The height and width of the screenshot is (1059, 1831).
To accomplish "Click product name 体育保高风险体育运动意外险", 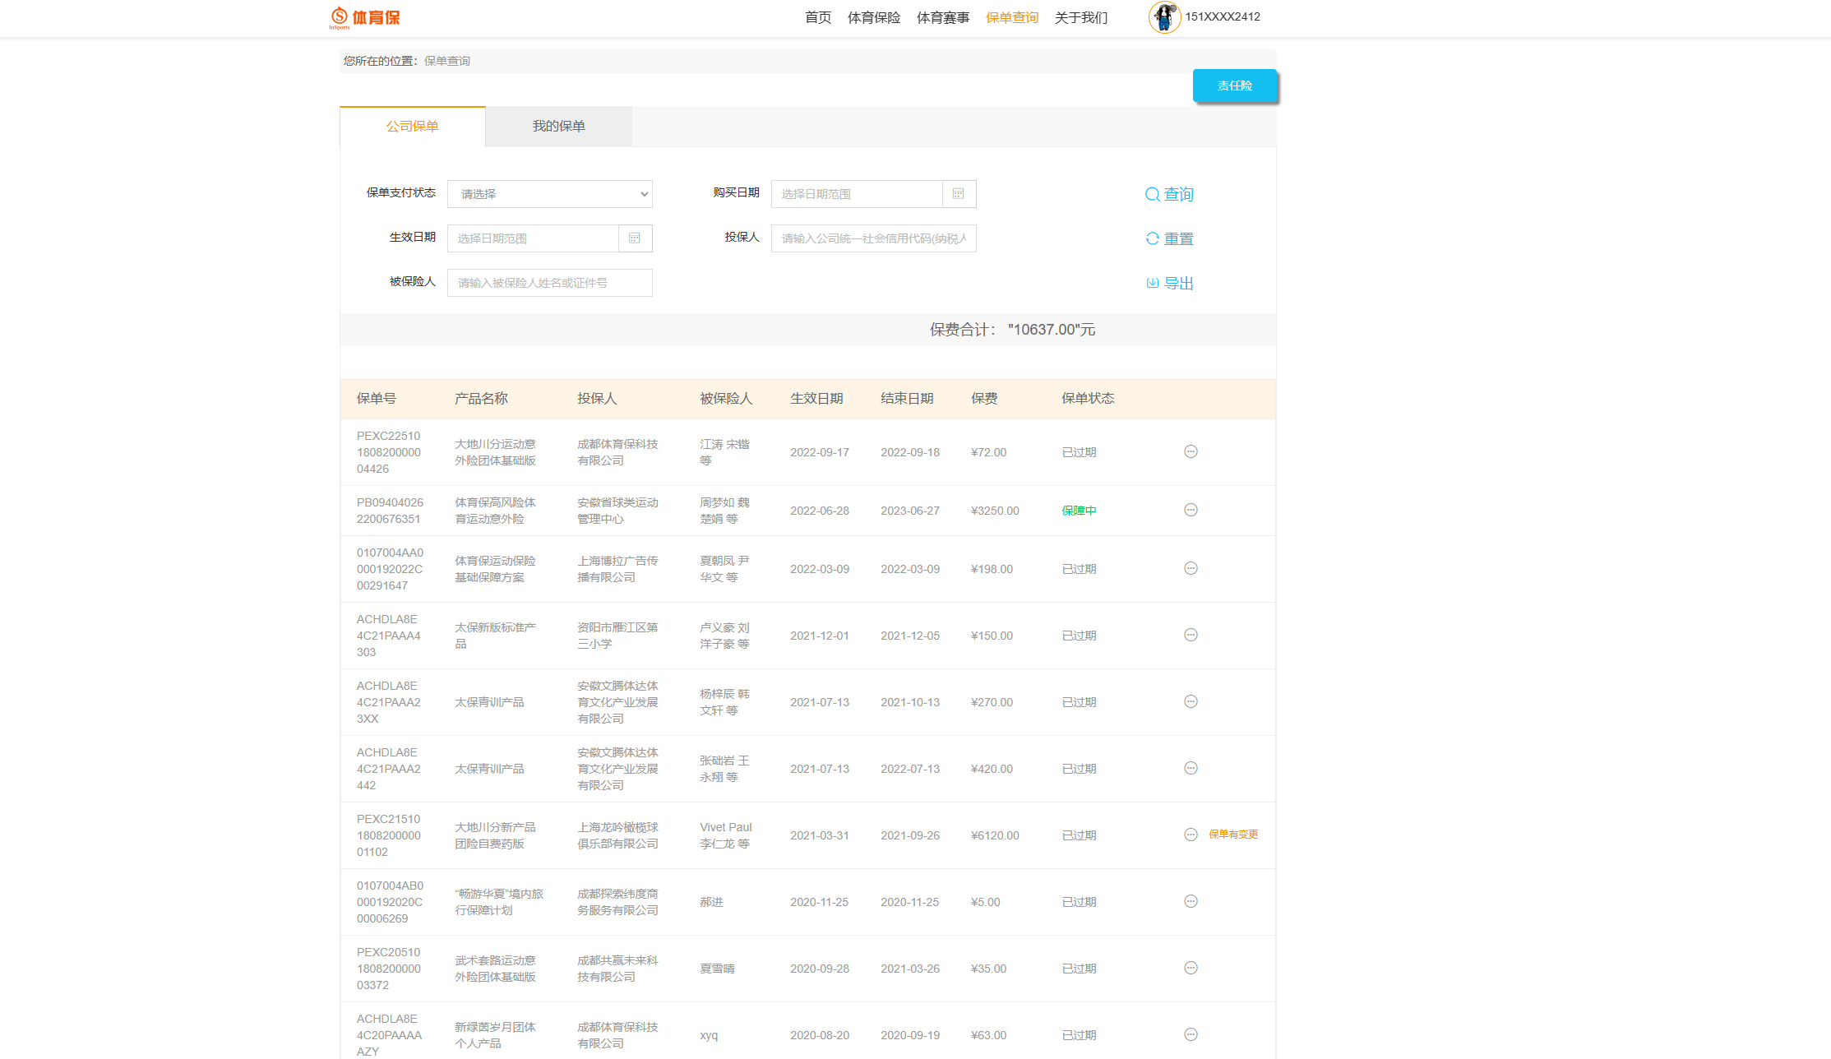I will point(495,511).
